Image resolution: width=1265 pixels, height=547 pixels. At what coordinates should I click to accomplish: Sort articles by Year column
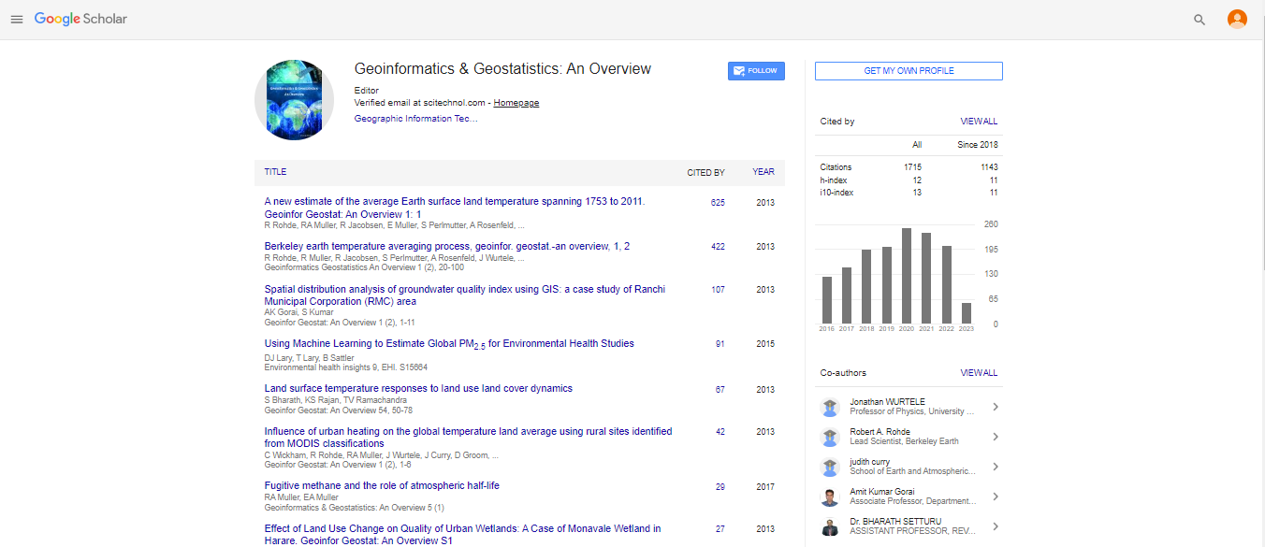click(763, 172)
